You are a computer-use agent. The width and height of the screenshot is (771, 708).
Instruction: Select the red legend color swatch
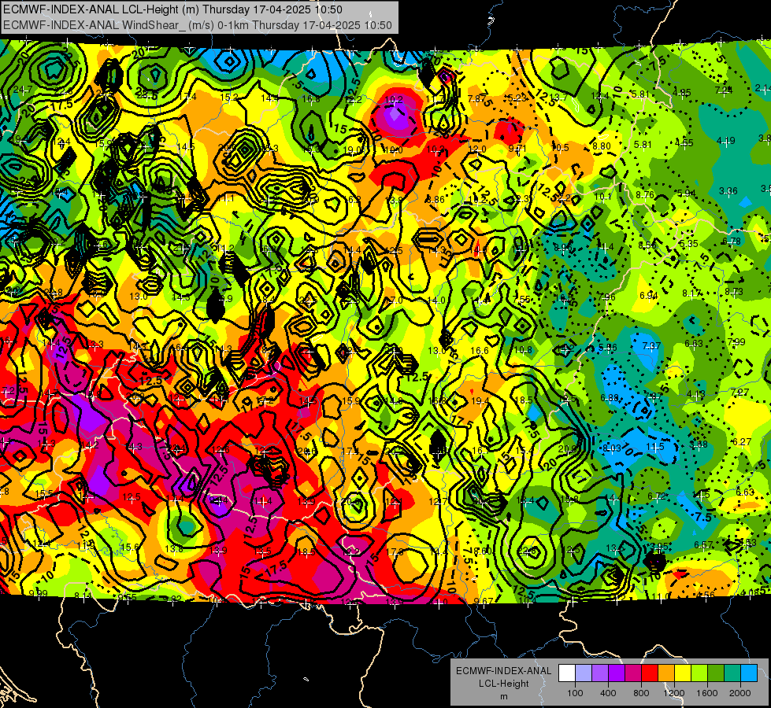click(650, 673)
